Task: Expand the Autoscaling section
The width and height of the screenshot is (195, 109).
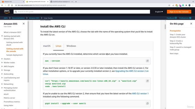Action: click(x=2, y=74)
